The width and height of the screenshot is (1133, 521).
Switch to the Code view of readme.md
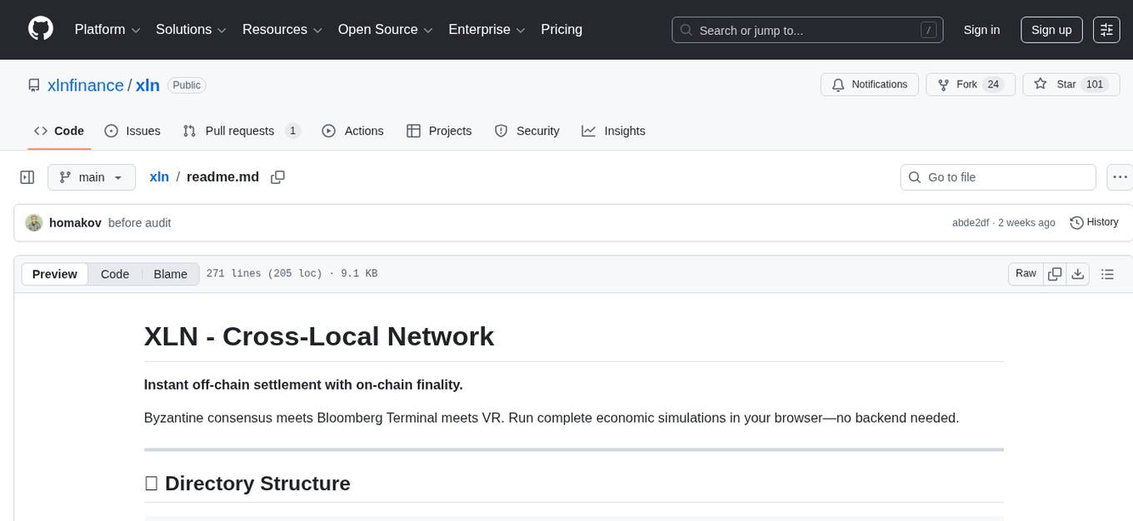pos(114,274)
